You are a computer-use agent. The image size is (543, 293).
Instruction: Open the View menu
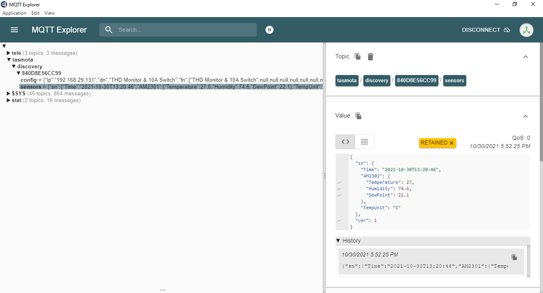click(x=50, y=13)
